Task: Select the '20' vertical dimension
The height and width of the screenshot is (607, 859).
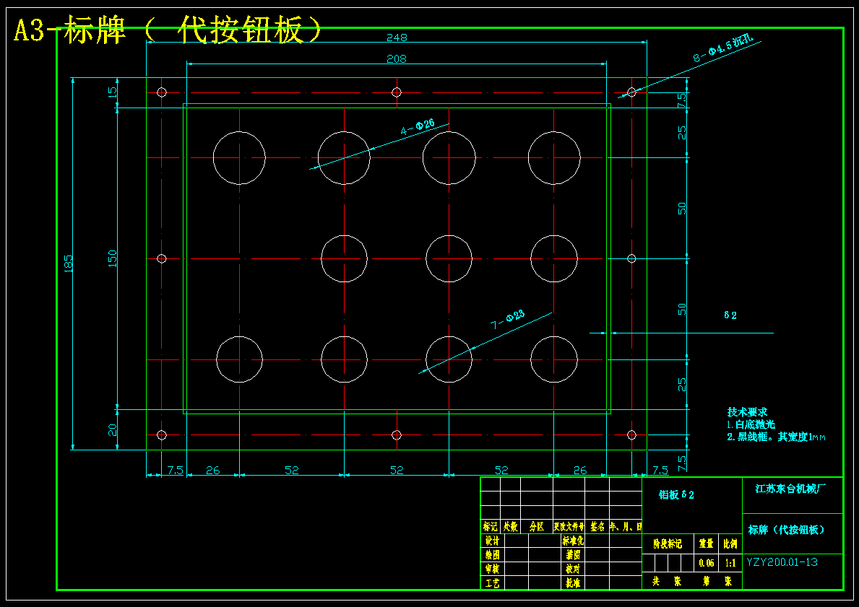Action: coord(112,430)
